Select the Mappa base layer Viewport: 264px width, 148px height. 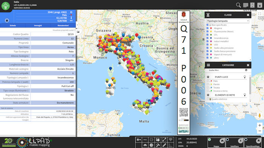216,142
